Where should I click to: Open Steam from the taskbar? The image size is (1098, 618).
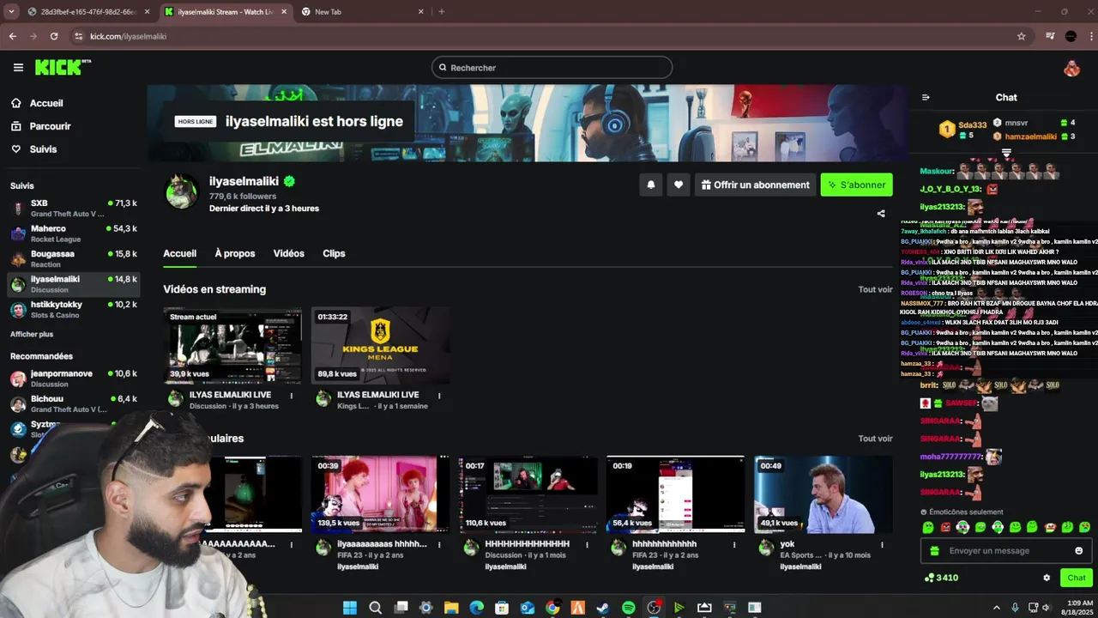[603, 608]
